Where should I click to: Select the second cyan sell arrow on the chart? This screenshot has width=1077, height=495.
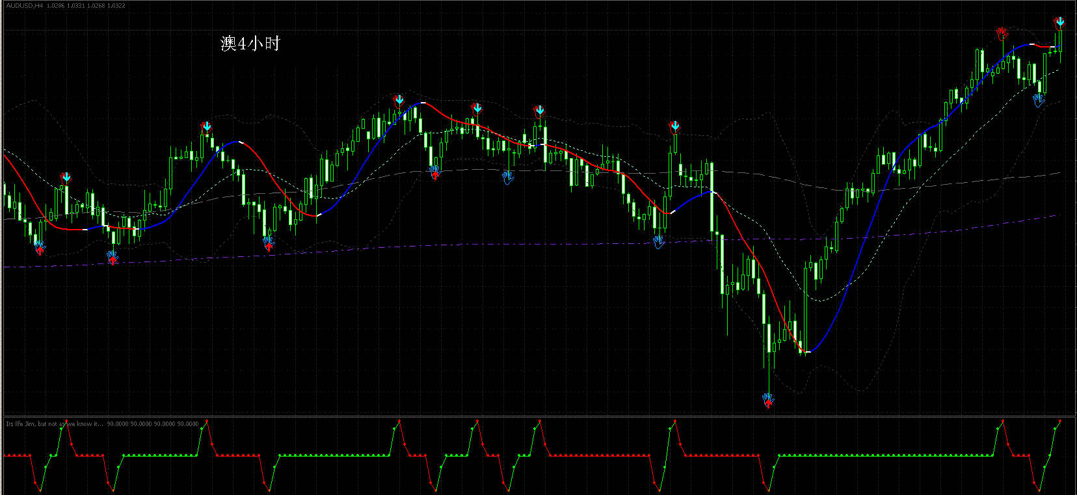(207, 126)
